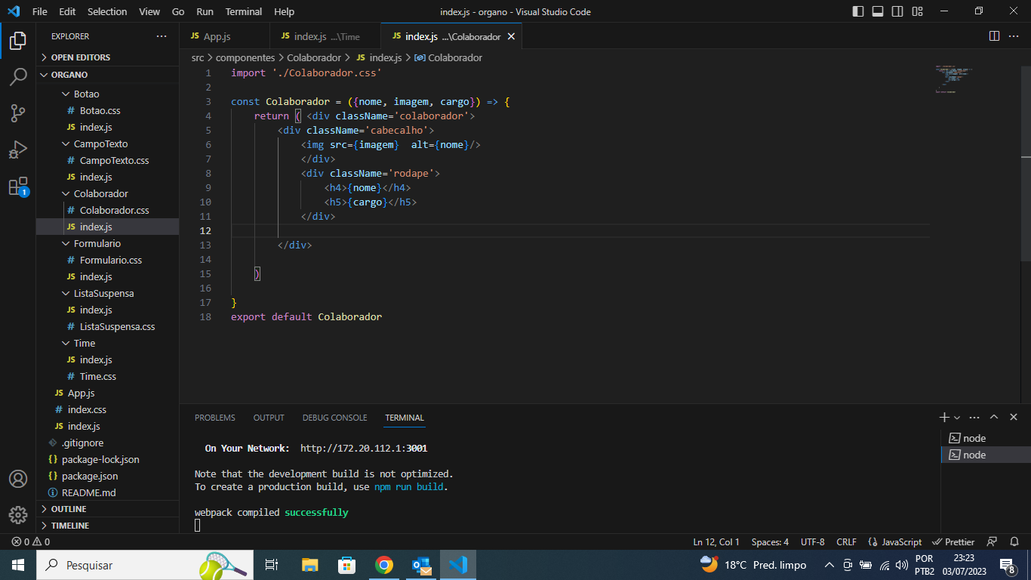Expand the Timeline section
The width and height of the screenshot is (1031, 580).
click(107, 526)
